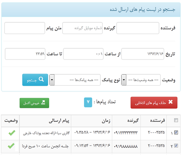This screenshot has width=182, height=155.
Task: Click the recipient number starting ۰۹۱۲ in row 1
Action: pos(126,132)
